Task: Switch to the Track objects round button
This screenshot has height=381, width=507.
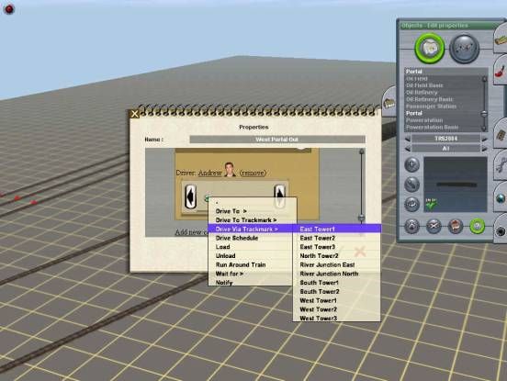Action: (464, 49)
